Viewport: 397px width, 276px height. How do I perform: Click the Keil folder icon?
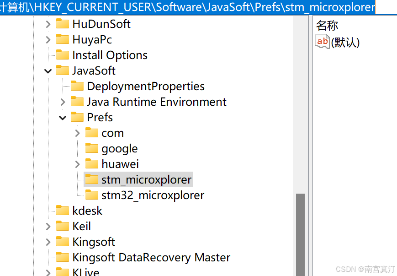click(62, 226)
